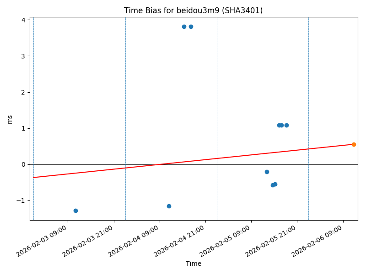The height and width of the screenshot is (274, 366).
Task: Click the chart title 'Time Bias for beidou3m9'
Action: click(x=193, y=11)
